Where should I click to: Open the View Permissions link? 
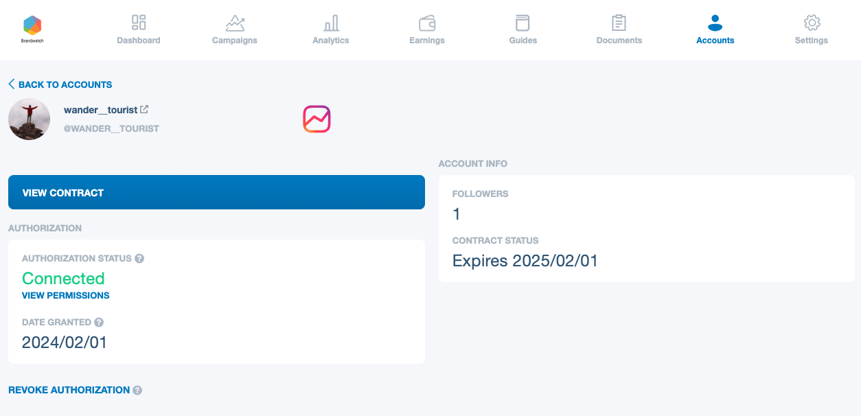tap(66, 296)
